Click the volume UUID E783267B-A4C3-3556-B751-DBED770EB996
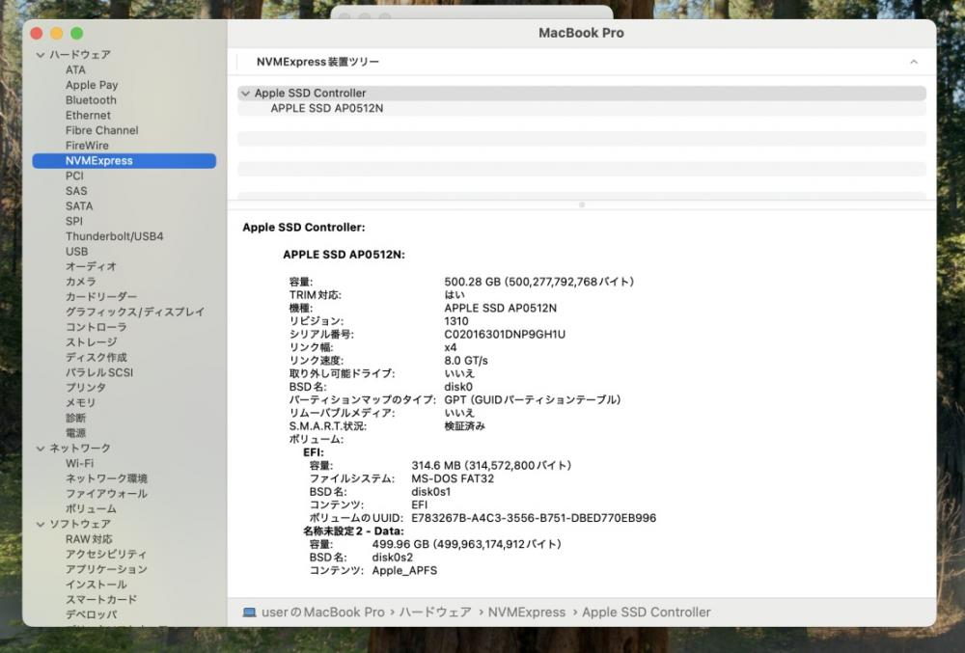The image size is (965, 653). pyautogui.click(x=534, y=518)
